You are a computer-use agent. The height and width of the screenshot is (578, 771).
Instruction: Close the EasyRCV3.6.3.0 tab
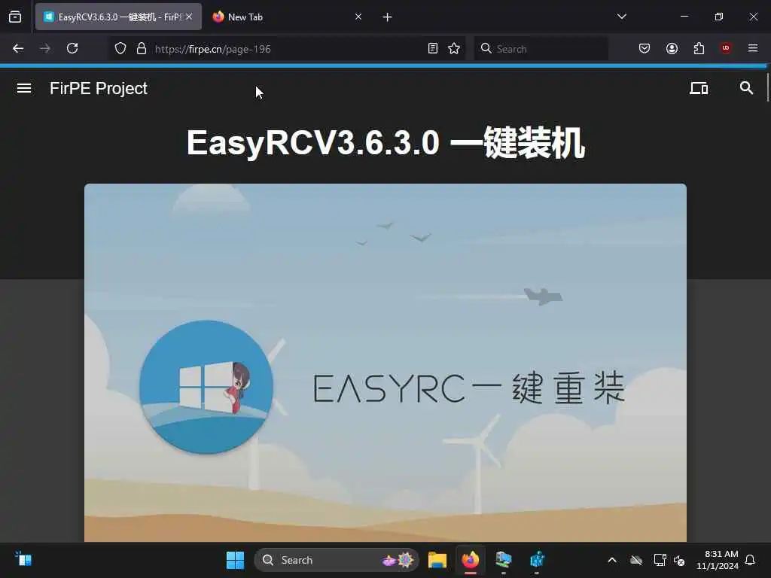189,17
